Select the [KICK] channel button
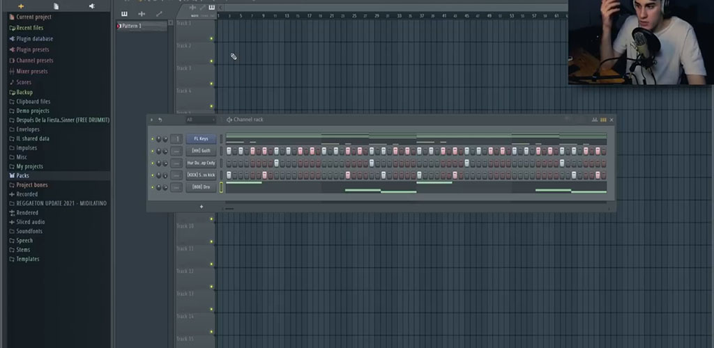The width and height of the screenshot is (714, 348). click(201, 175)
